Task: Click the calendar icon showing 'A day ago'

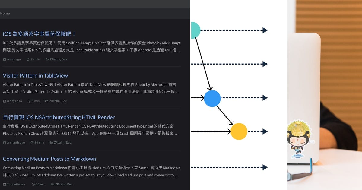Action: 4,59
